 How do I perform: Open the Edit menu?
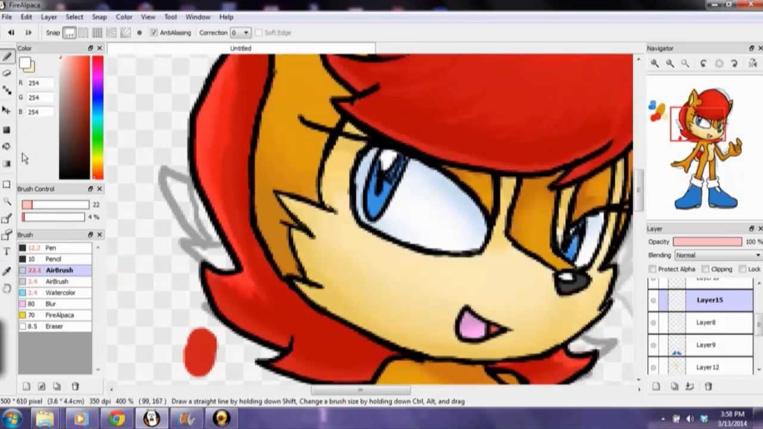(26, 17)
